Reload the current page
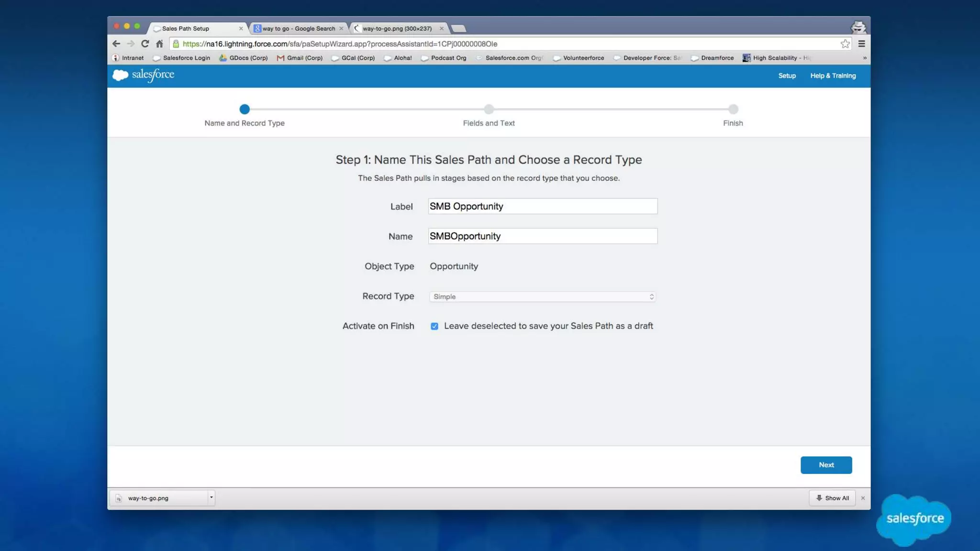The image size is (980, 551). point(145,44)
